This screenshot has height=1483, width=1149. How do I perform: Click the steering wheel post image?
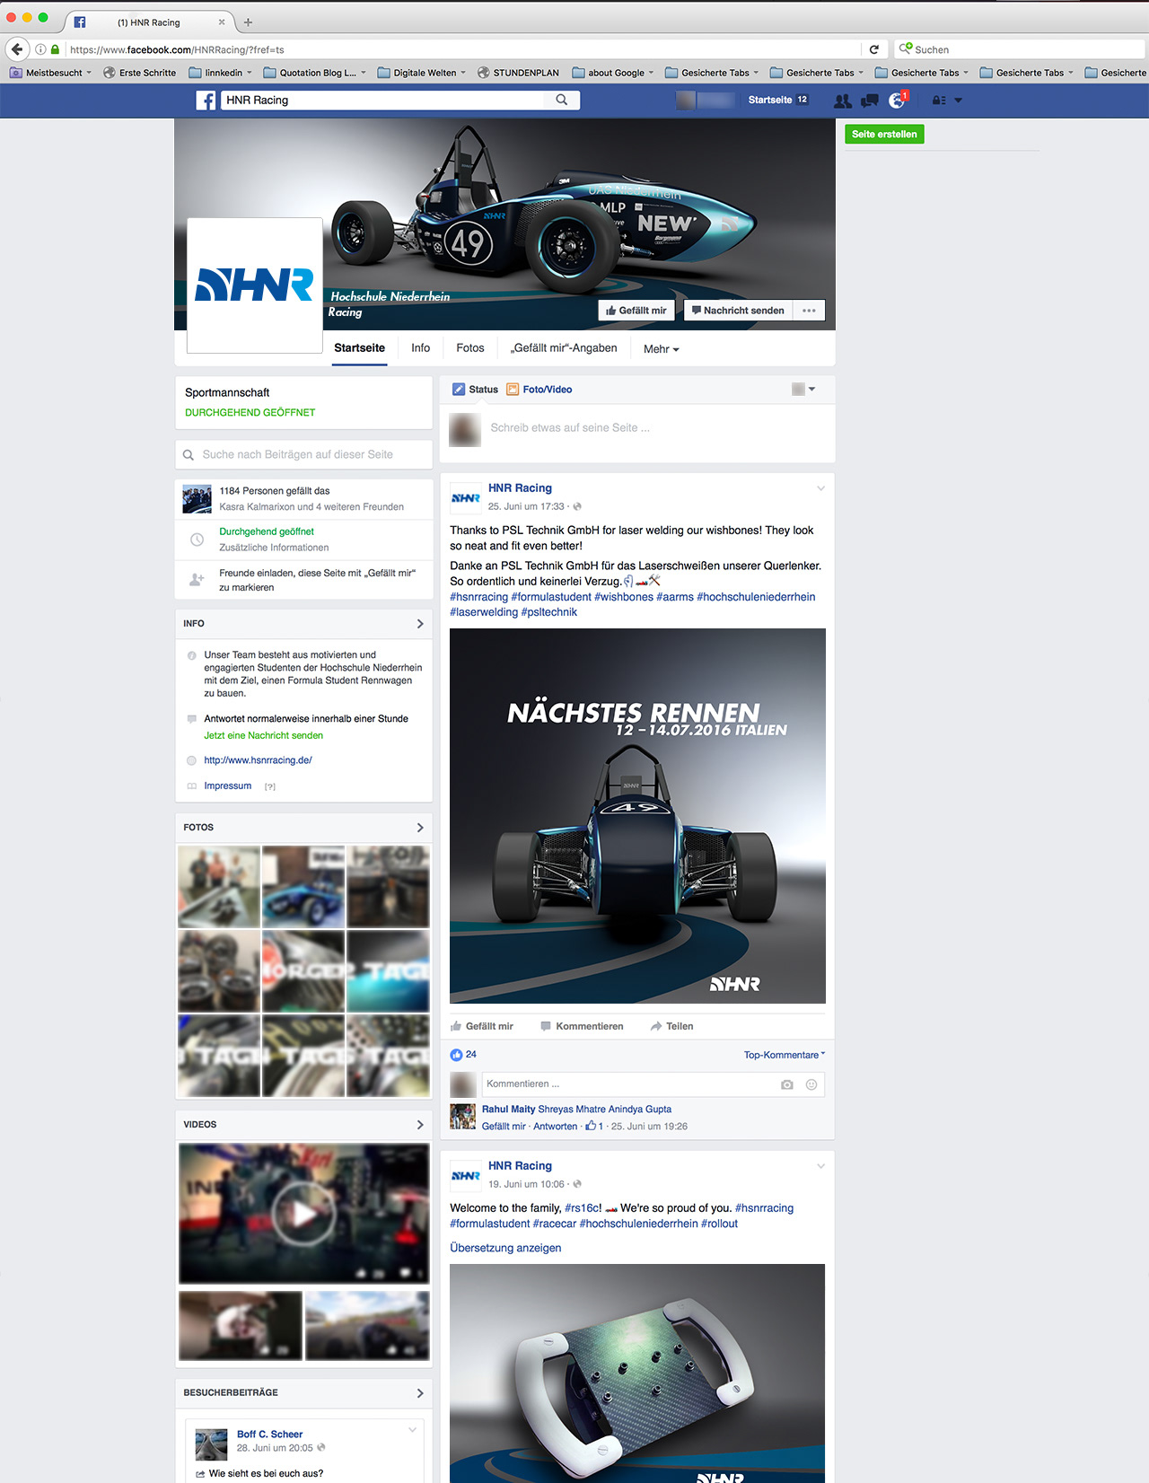click(x=637, y=1373)
